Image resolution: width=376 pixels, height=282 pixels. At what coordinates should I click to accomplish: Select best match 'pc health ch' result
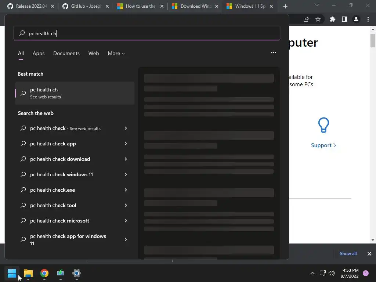(75, 93)
